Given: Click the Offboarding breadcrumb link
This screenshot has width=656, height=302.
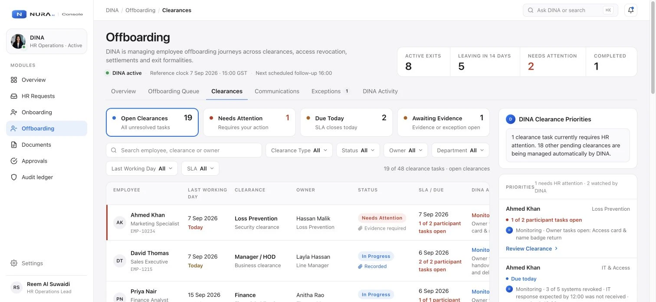Looking at the screenshot, I should (x=140, y=10).
